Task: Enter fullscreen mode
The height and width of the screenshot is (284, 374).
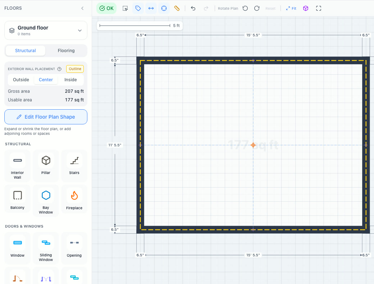Action: (318, 8)
